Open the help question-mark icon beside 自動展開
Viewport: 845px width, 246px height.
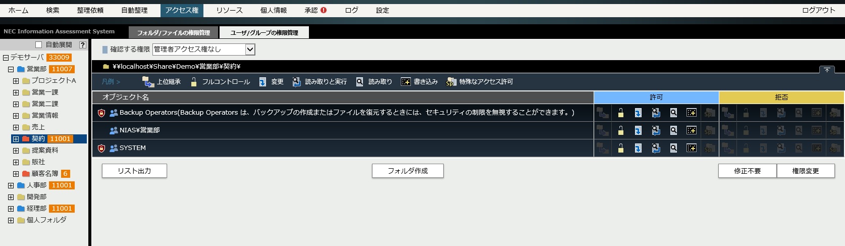click(83, 45)
